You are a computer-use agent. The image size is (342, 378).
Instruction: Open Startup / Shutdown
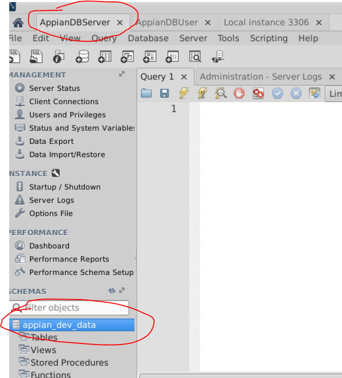click(x=65, y=187)
